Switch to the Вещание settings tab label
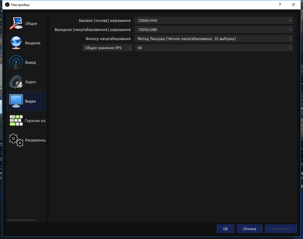This screenshot has height=239, width=303. [x=33, y=43]
